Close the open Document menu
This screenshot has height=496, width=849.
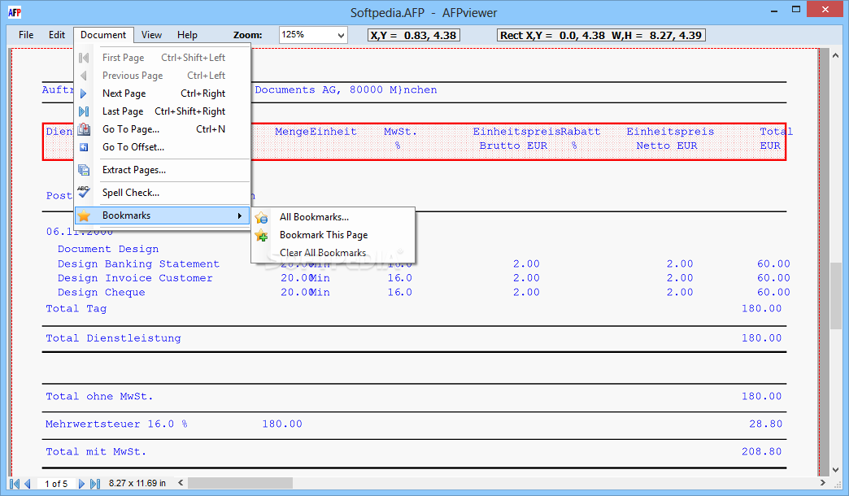tap(103, 35)
